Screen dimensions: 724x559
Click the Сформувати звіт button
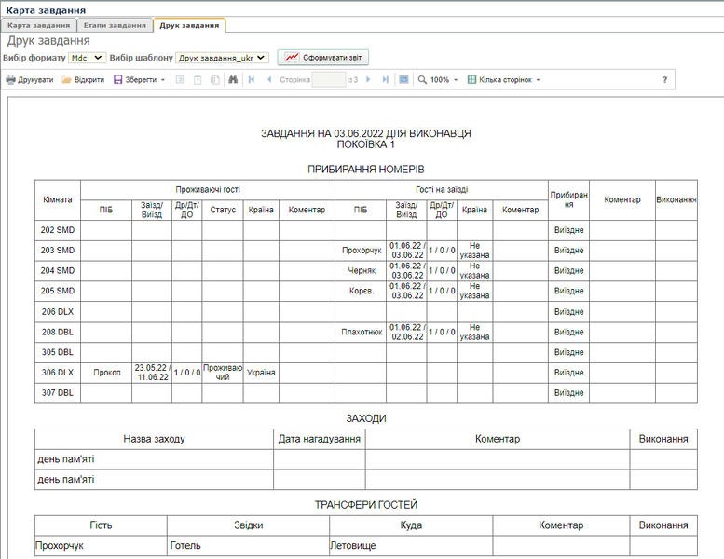coord(323,58)
